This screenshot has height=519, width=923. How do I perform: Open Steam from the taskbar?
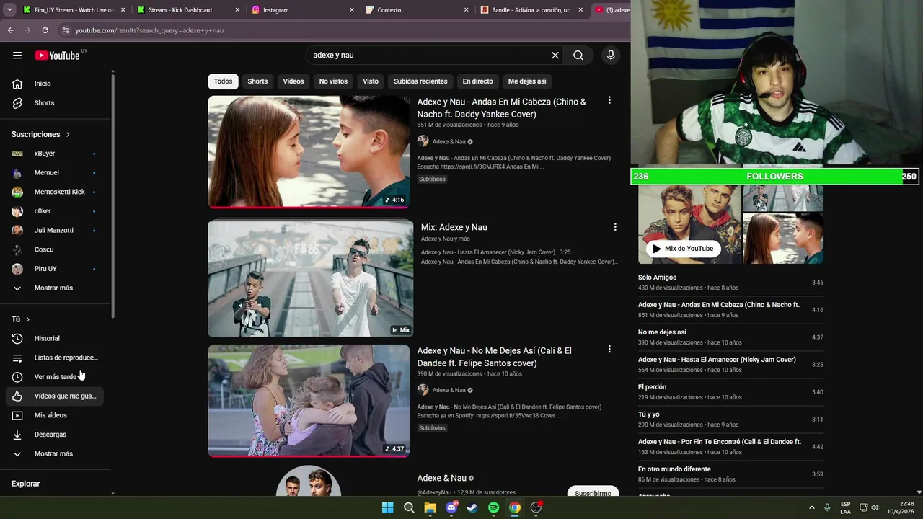click(x=472, y=507)
